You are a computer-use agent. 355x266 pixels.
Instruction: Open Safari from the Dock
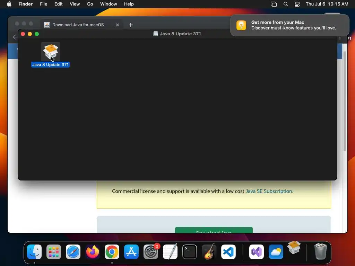[x=73, y=252]
